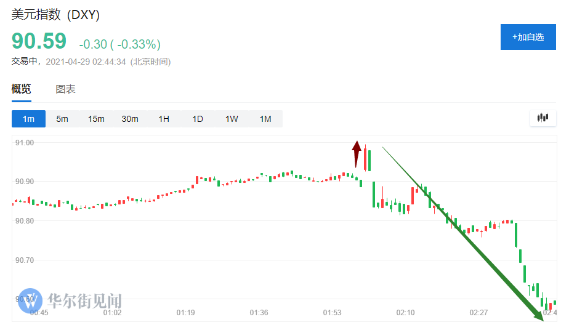Screen dimensions: 569x330
Task: Show the 1D daily chart
Action: [198, 119]
